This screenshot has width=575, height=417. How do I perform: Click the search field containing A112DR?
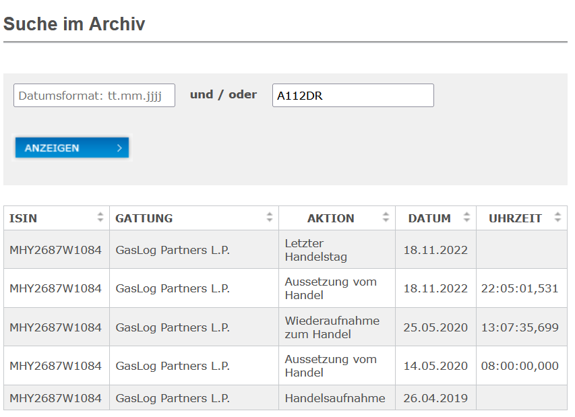coord(353,96)
